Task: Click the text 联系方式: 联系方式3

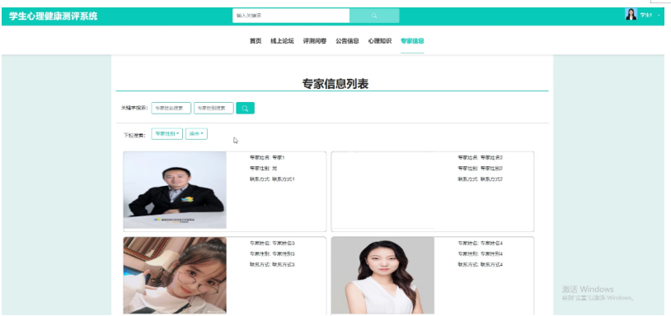Action: tap(272, 264)
